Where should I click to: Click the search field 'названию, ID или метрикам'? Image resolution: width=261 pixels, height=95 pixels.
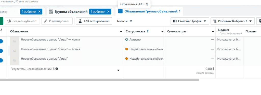pos(19,2)
